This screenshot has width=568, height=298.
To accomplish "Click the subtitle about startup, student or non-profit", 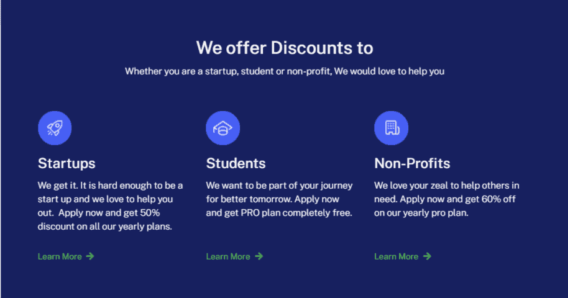I will click(x=285, y=71).
